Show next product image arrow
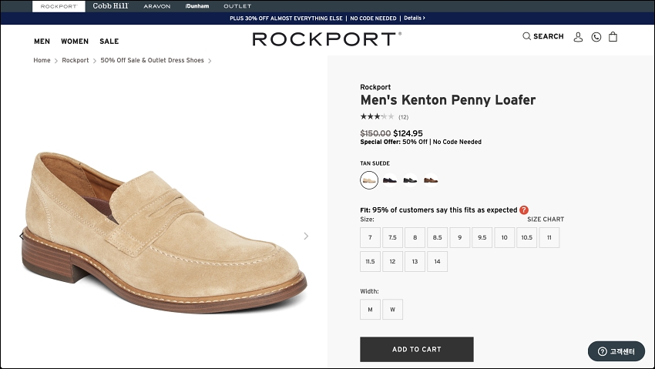 306,236
